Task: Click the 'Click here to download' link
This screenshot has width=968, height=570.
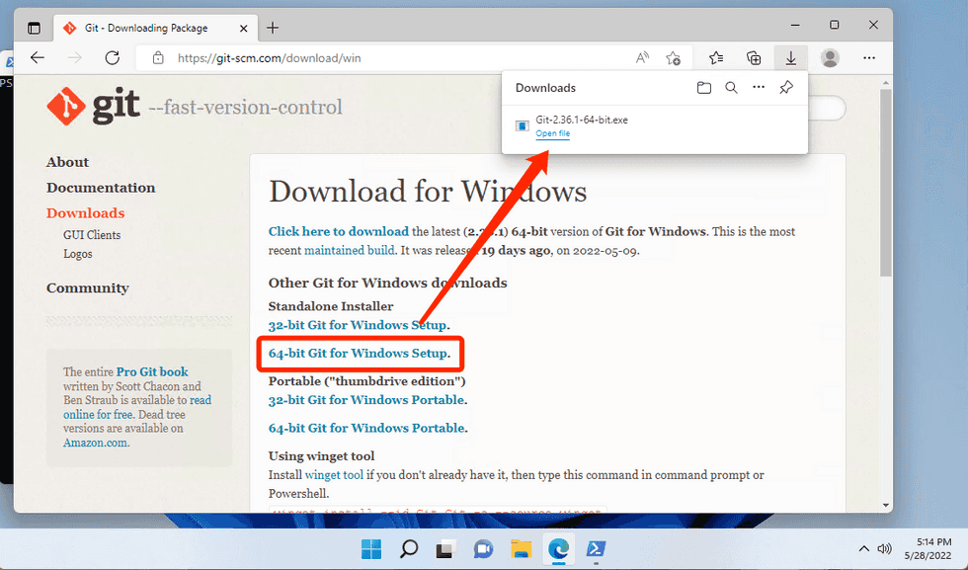Action: click(338, 231)
